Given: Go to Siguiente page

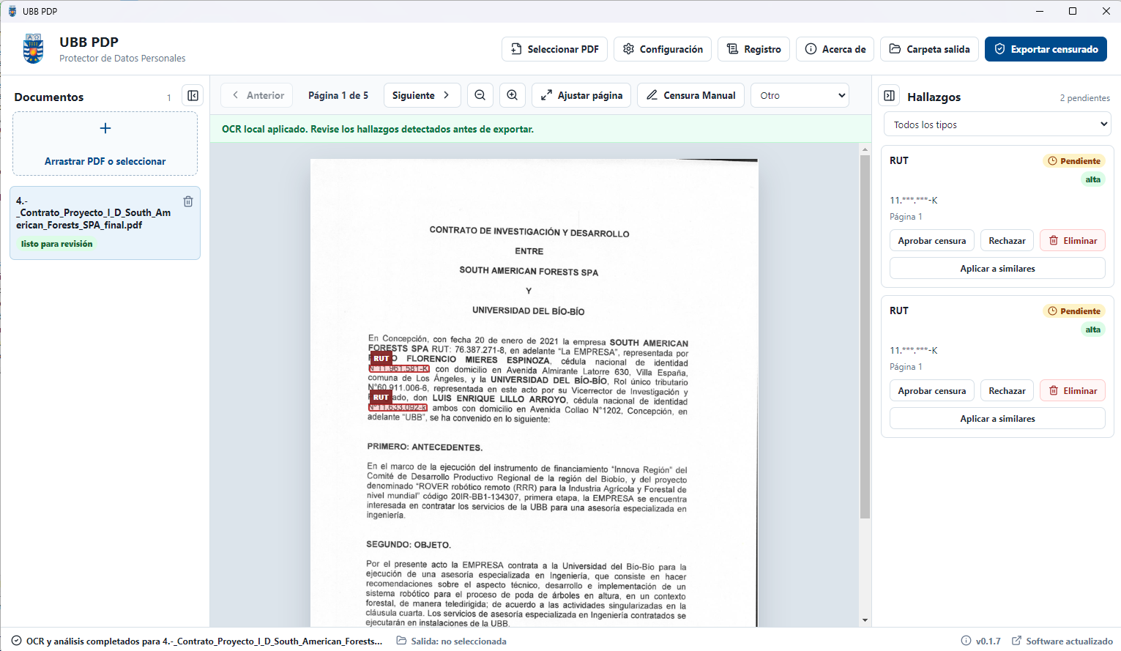Looking at the screenshot, I should pos(422,95).
